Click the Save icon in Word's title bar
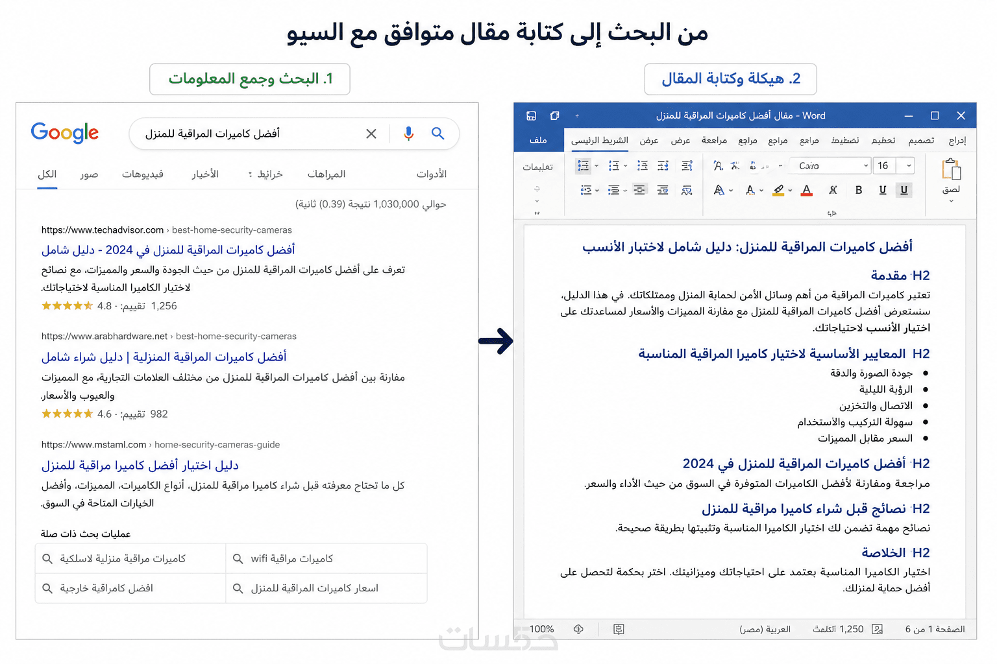This screenshot has width=997, height=664. [x=531, y=116]
